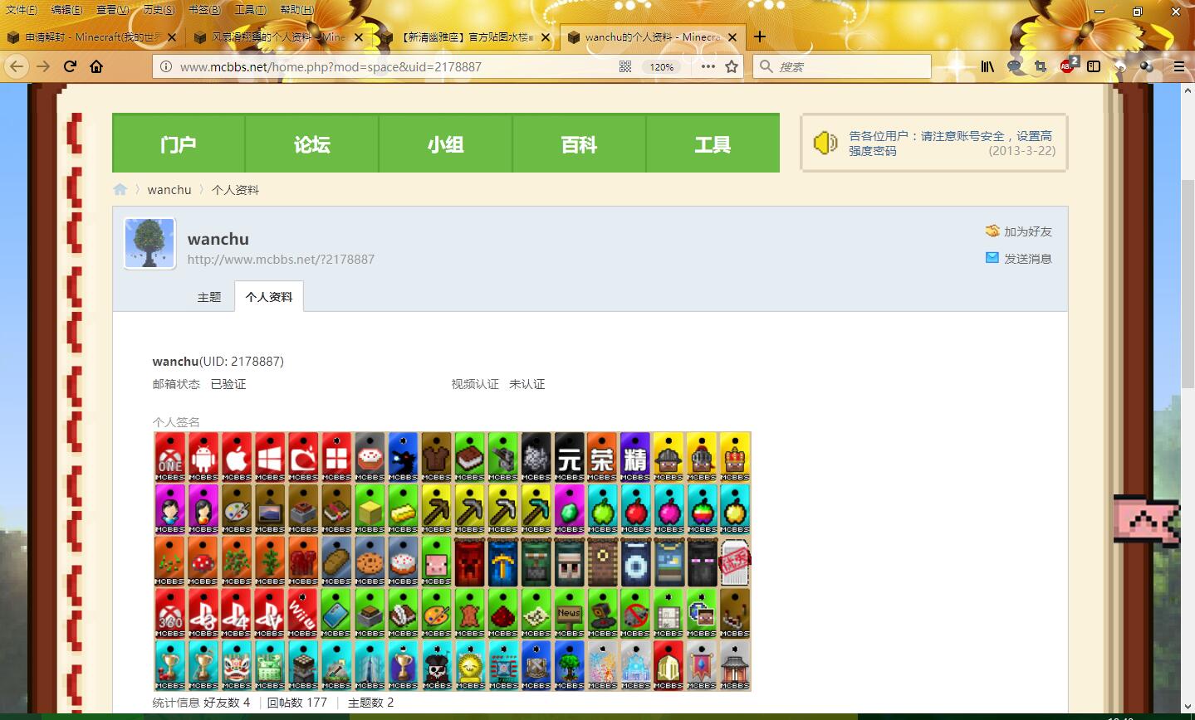Viewport: 1195px width, 720px height.
Task: Select the 个人资料 profile tab
Action: [x=269, y=297]
